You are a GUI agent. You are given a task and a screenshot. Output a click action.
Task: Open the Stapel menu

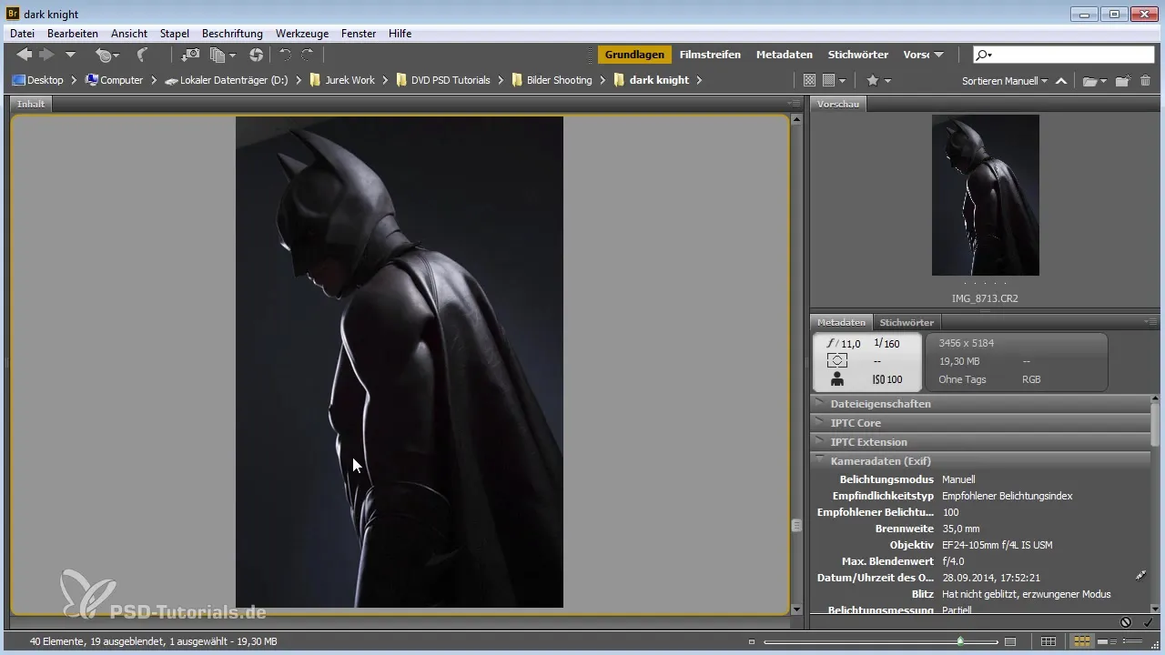point(175,34)
